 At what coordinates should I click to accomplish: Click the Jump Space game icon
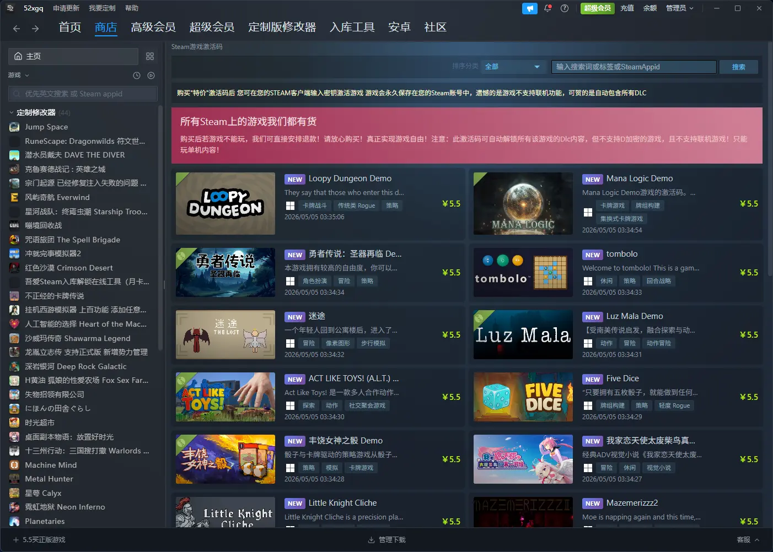14,127
